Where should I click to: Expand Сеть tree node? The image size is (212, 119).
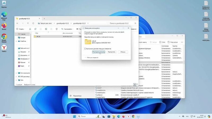tap(16, 80)
